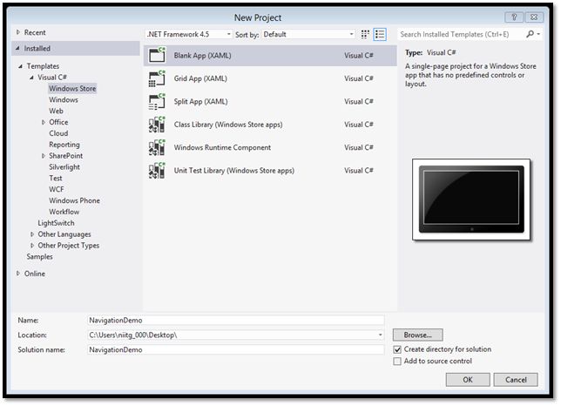This screenshot has width=561, height=406.
Task: Click the Windows Runtime Component icon
Action: pyautogui.click(x=157, y=147)
